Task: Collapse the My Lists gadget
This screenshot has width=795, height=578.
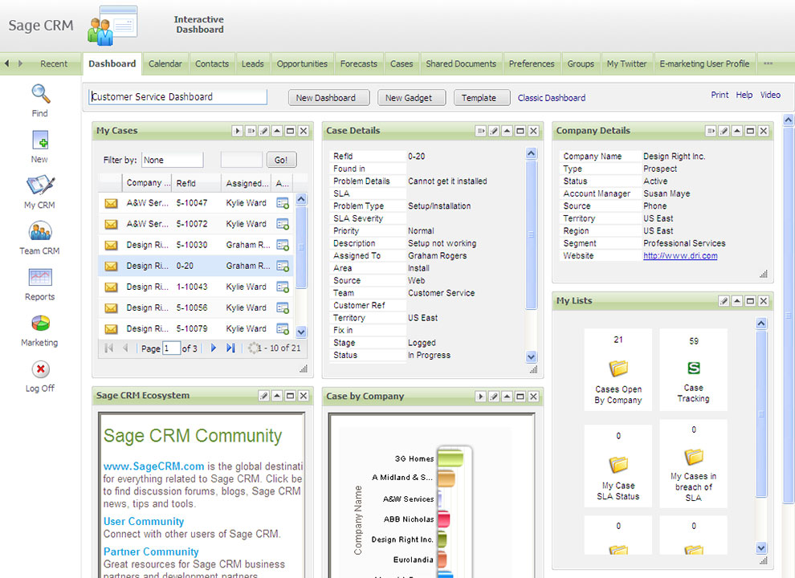Action: [737, 301]
